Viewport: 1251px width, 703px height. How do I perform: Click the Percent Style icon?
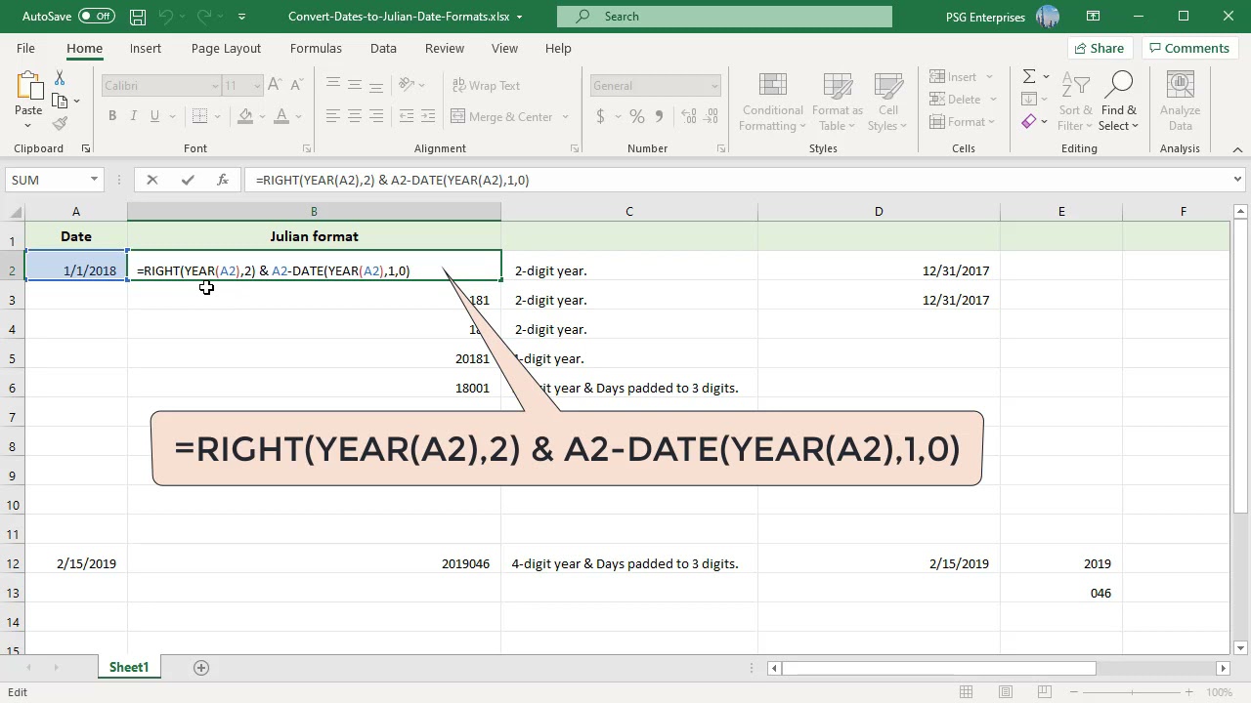point(637,117)
